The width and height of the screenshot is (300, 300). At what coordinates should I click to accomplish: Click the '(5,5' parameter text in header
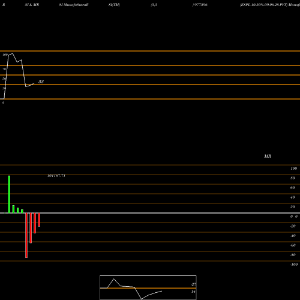[x=154, y=5]
